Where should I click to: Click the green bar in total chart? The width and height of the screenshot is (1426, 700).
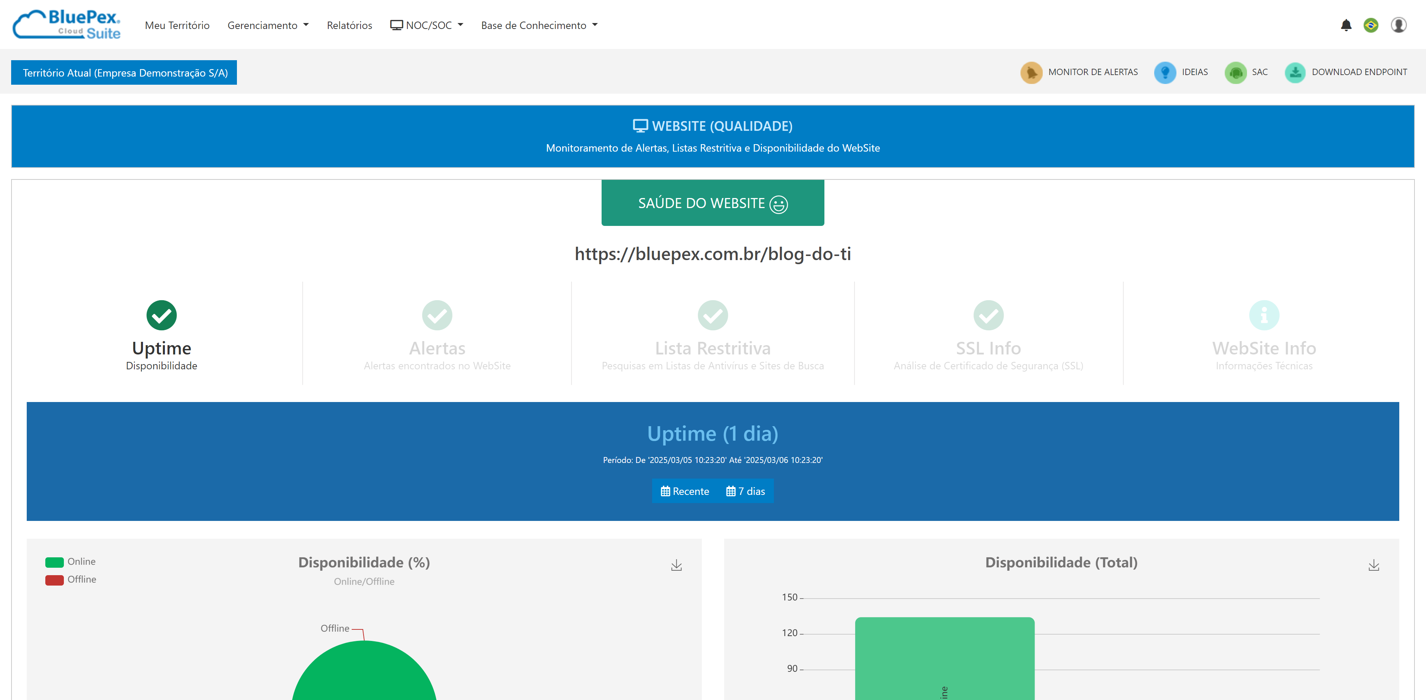click(x=944, y=659)
